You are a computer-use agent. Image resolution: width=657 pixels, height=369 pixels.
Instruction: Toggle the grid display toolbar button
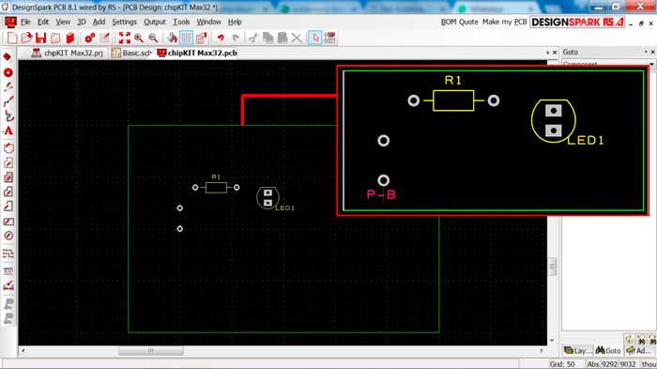(x=187, y=38)
